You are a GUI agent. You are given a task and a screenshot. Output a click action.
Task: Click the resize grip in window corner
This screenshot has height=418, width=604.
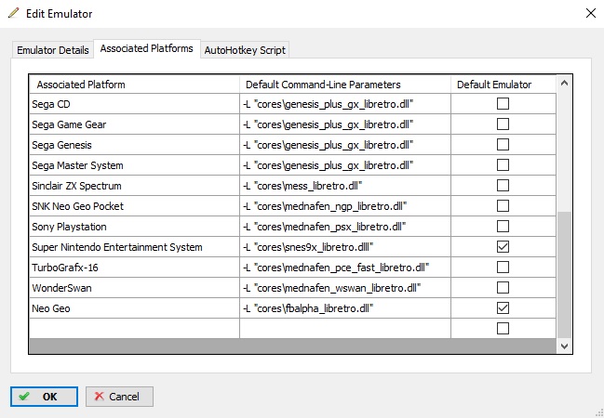click(599, 413)
